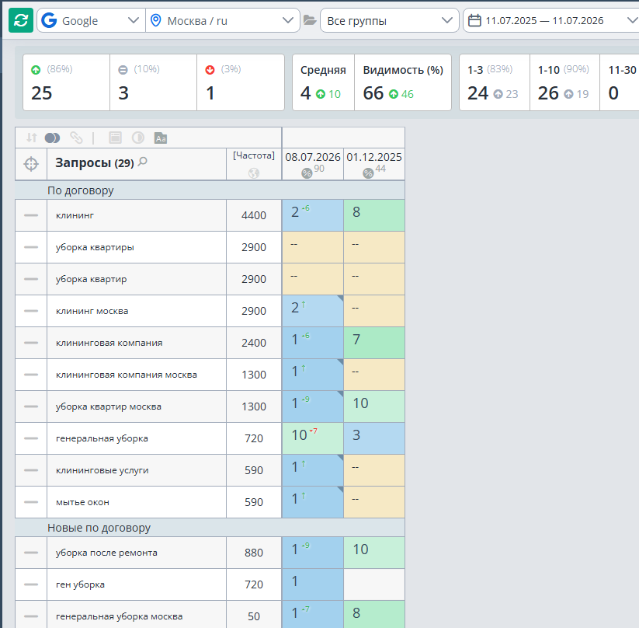Click the folder icon before Все группы

(x=310, y=20)
